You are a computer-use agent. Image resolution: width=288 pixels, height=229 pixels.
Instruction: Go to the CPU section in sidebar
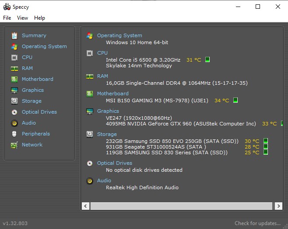[x=27, y=57]
